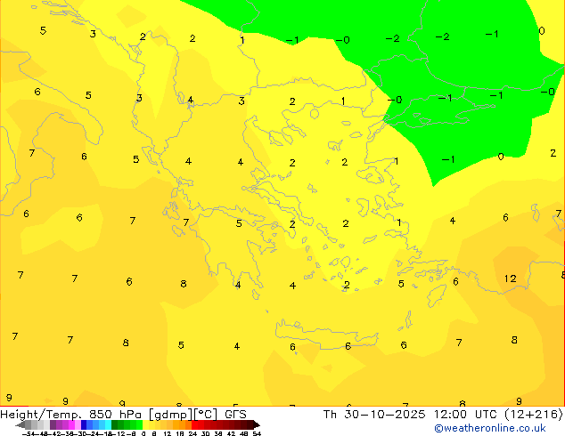The width and height of the screenshot is (565, 436).
Task: Pick the dark blue legend swatch
Action: [84, 424]
